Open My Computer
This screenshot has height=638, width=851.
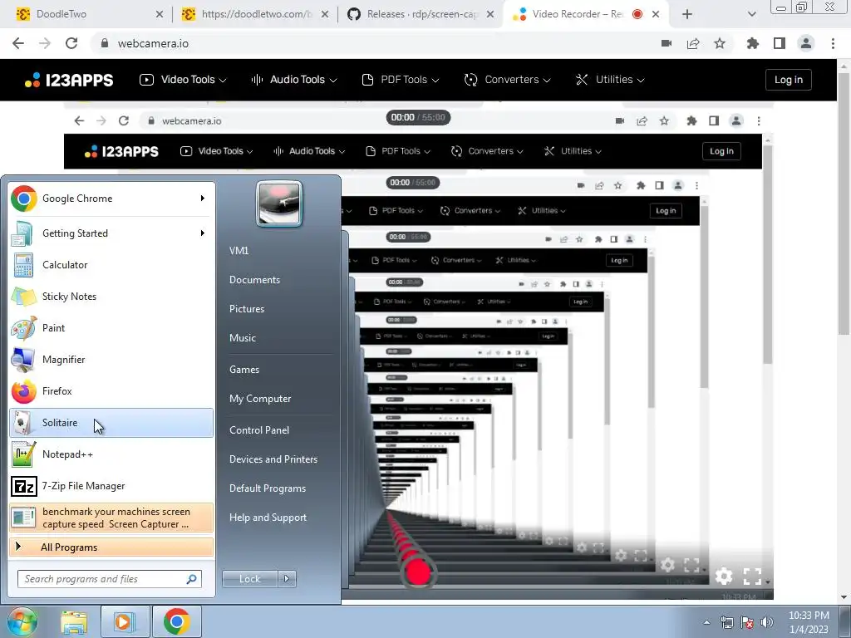point(260,399)
